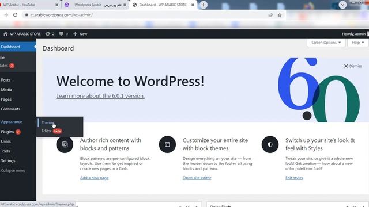Click the blocks and patterns page icon
369x207 pixels.
(x=65, y=144)
